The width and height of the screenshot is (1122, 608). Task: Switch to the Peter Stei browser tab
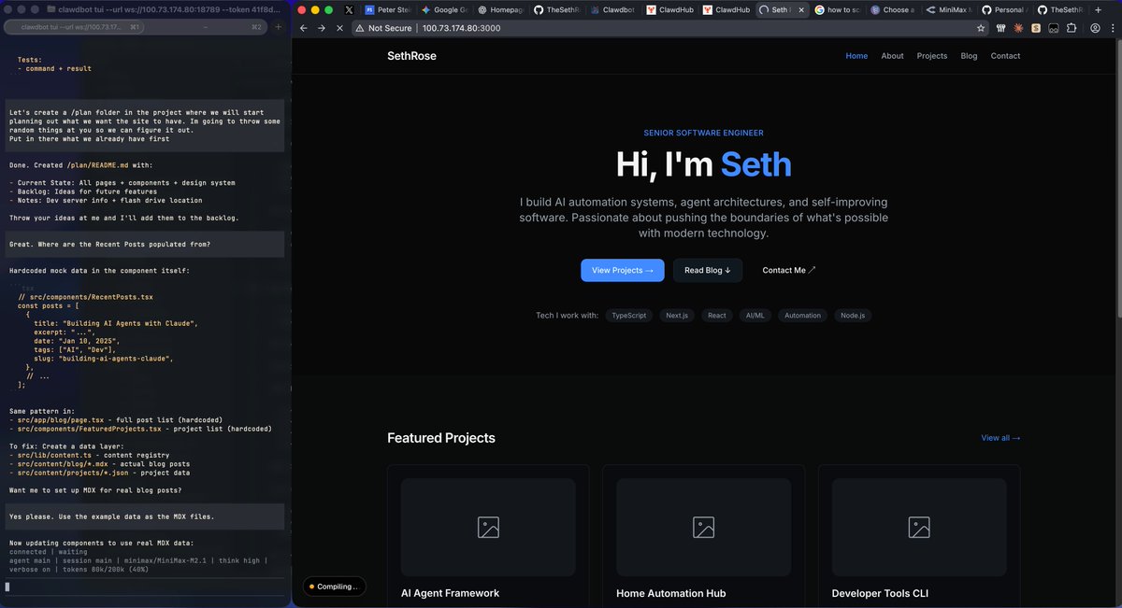point(387,9)
